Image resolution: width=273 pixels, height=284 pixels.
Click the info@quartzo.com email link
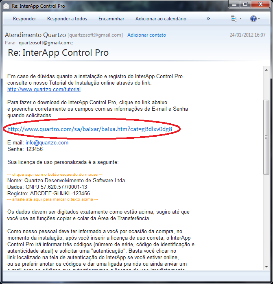pyautogui.click(x=47, y=142)
